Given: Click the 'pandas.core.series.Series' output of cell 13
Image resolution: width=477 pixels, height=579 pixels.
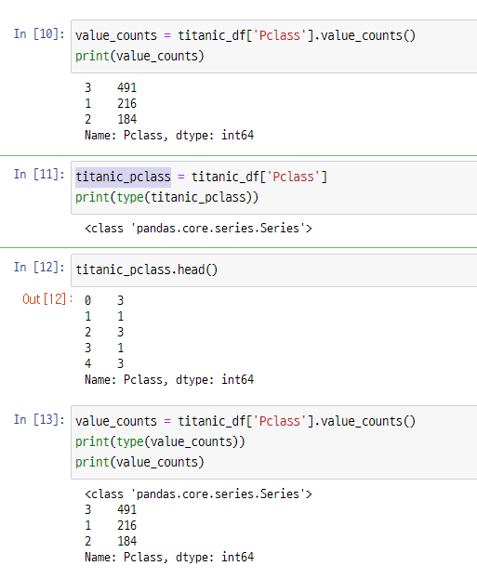Looking at the screenshot, I should tap(198, 494).
